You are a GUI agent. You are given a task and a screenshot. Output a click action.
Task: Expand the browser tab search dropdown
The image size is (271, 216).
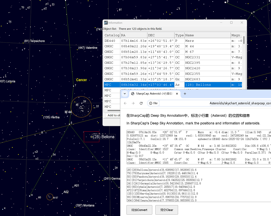pos(124,94)
